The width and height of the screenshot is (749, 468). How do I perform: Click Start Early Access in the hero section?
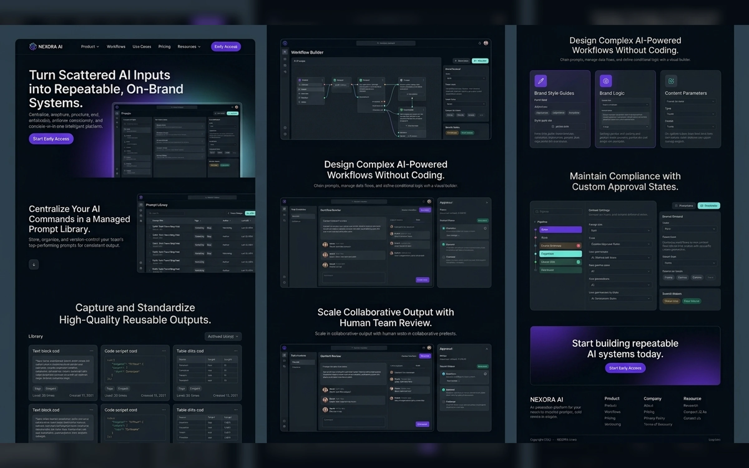(x=51, y=139)
